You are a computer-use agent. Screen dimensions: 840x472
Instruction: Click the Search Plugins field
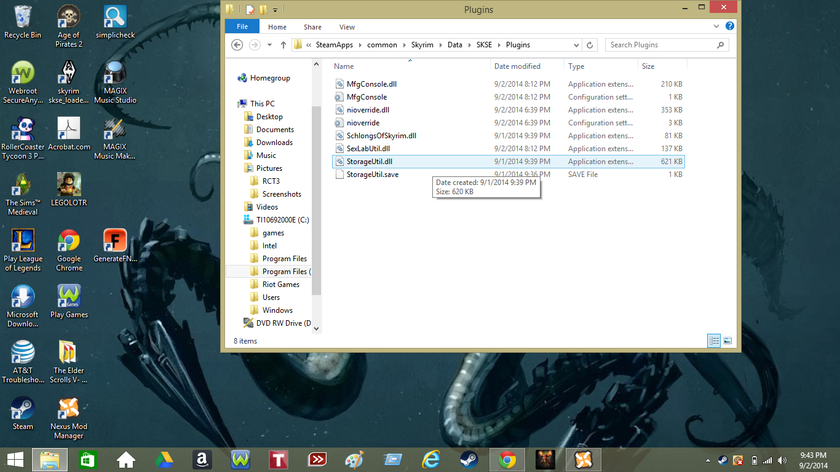[667, 45]
